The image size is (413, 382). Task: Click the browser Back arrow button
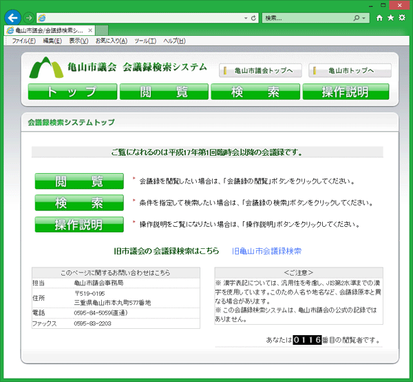click(12, 18)
